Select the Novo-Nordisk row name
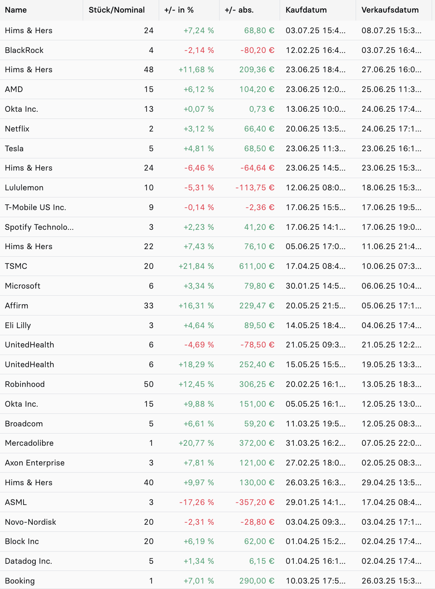The width and height of the screenshot is (435, 589). tap(31, 522)
